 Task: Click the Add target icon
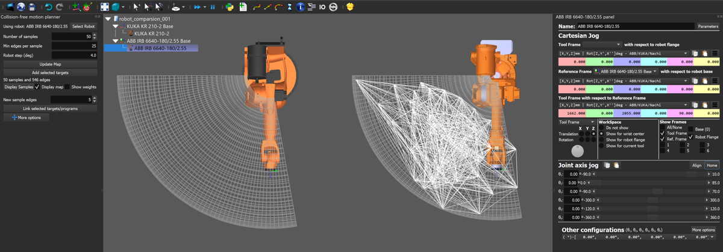point(87,7)
